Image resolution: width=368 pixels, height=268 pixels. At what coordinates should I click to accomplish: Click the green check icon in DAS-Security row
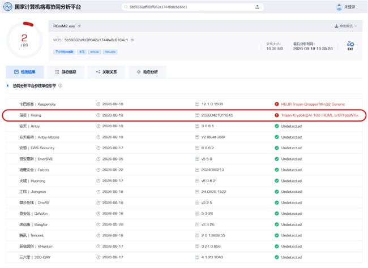(277, 148)
